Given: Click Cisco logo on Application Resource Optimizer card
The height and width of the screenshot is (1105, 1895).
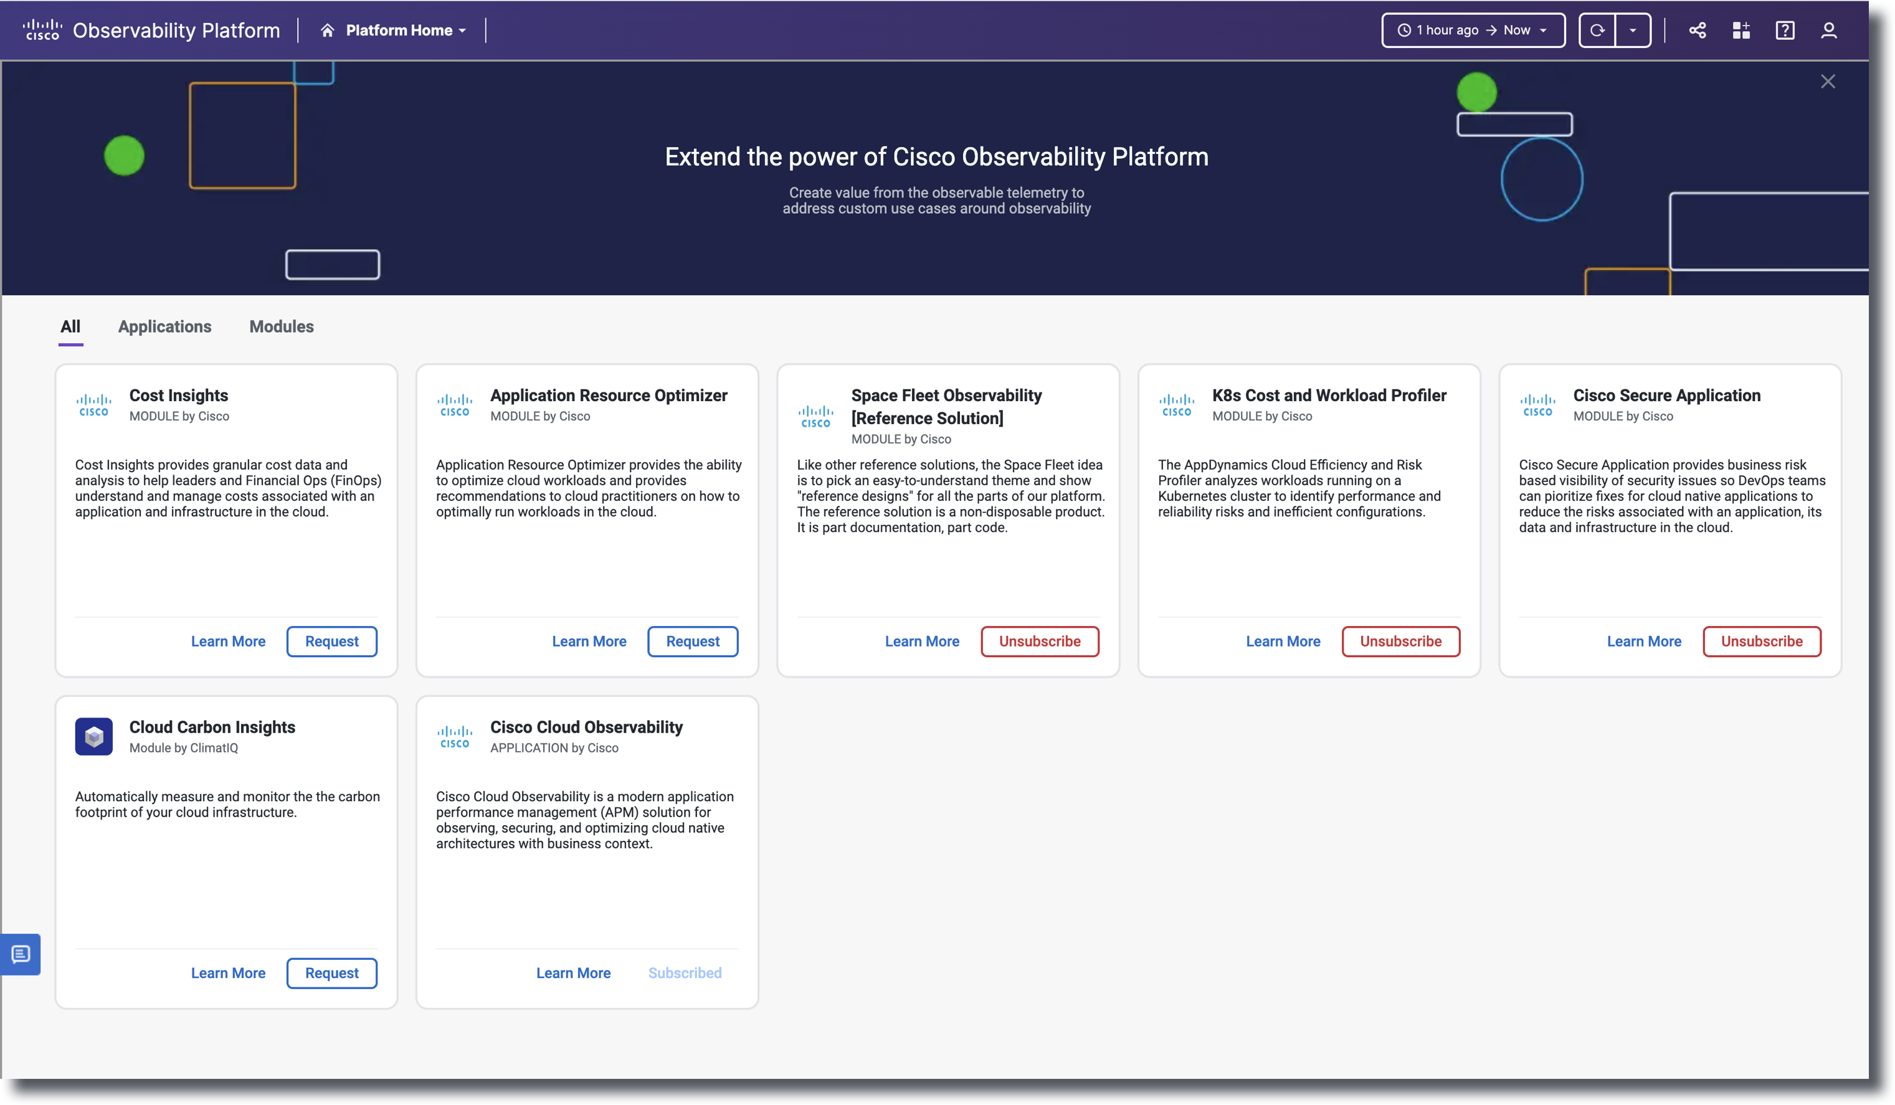Looking at the screenshot, I should click(x=455, y=404).
